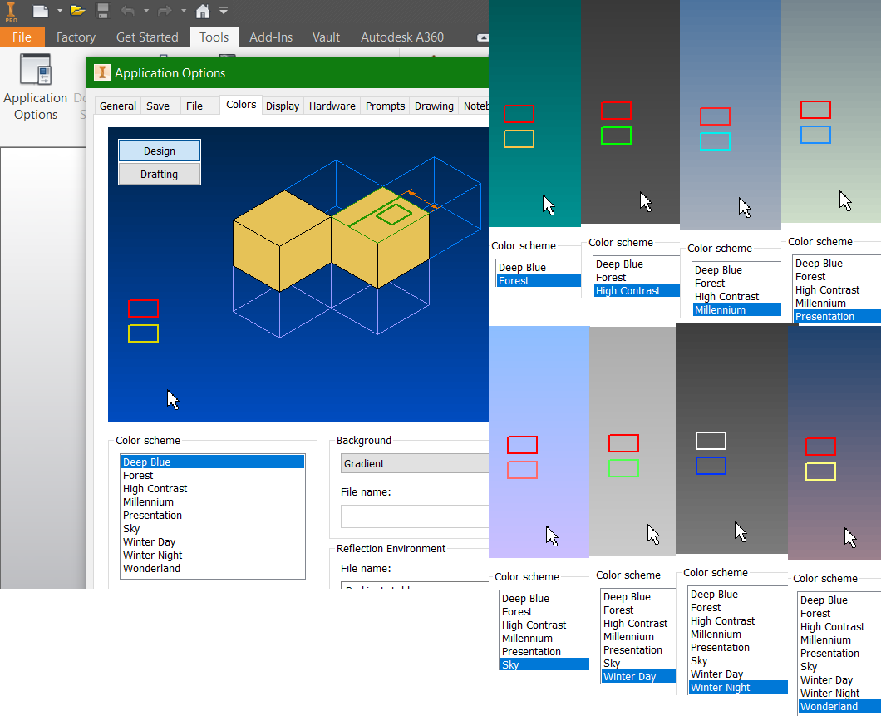Switch to the Display tab in Application Options
881x716 pixels.
coord(283,106)
